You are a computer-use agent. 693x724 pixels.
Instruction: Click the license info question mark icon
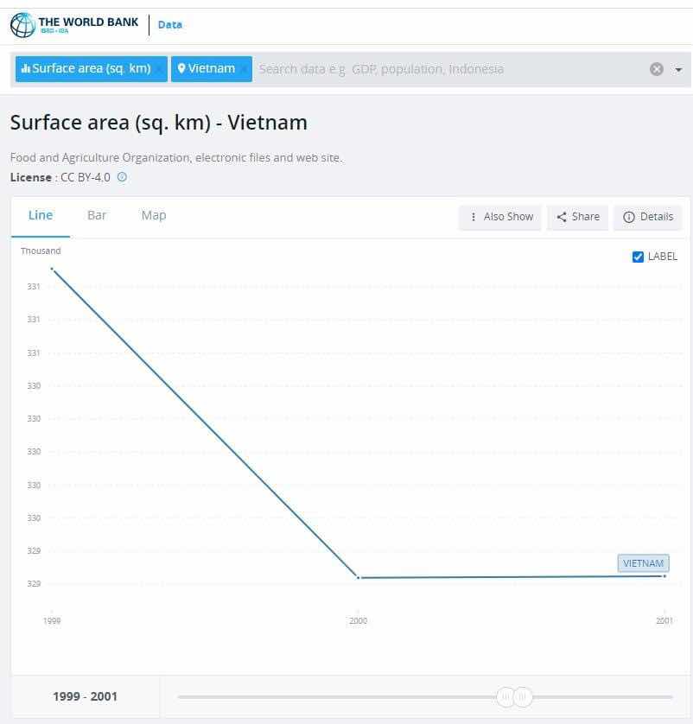(x=122, y=177)
